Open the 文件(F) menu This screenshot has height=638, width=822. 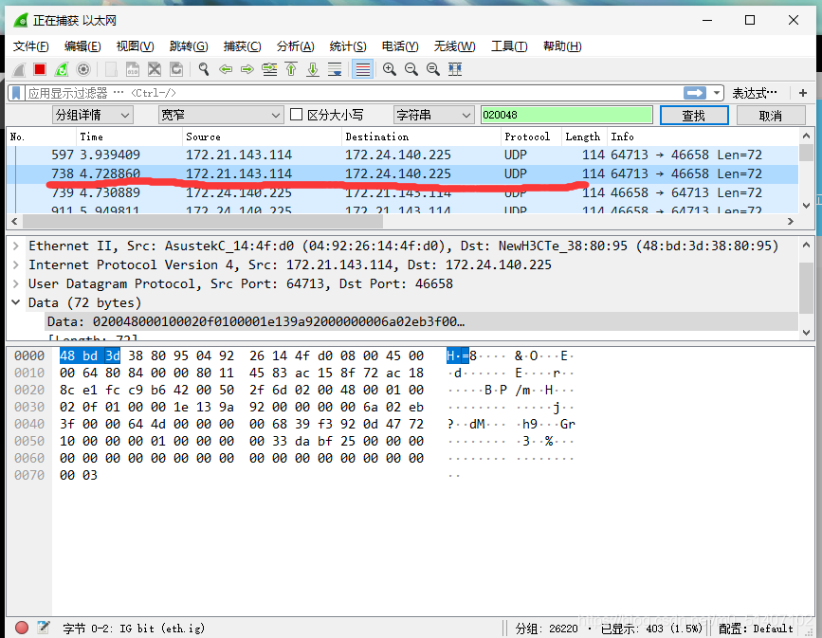[31, 46]
